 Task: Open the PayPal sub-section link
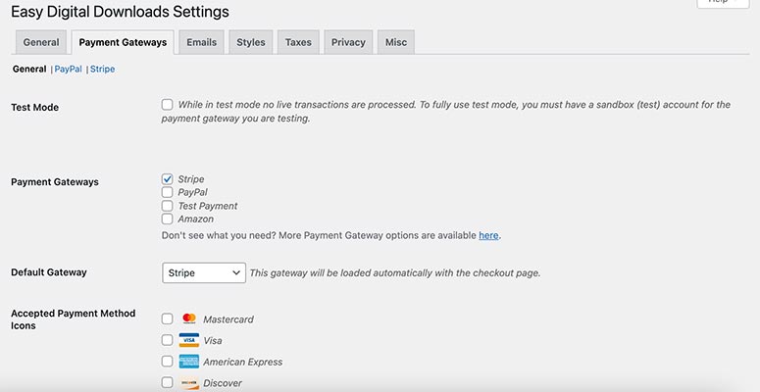pyautogui.click(x=69, y=69)
